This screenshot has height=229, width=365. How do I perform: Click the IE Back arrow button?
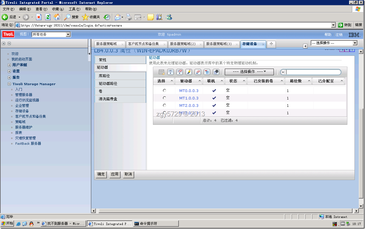click(5, 17)
